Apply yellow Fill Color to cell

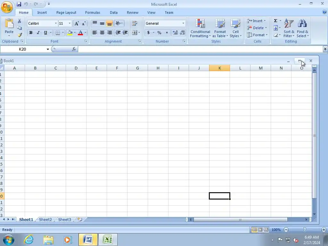click(x=70, y=33)
